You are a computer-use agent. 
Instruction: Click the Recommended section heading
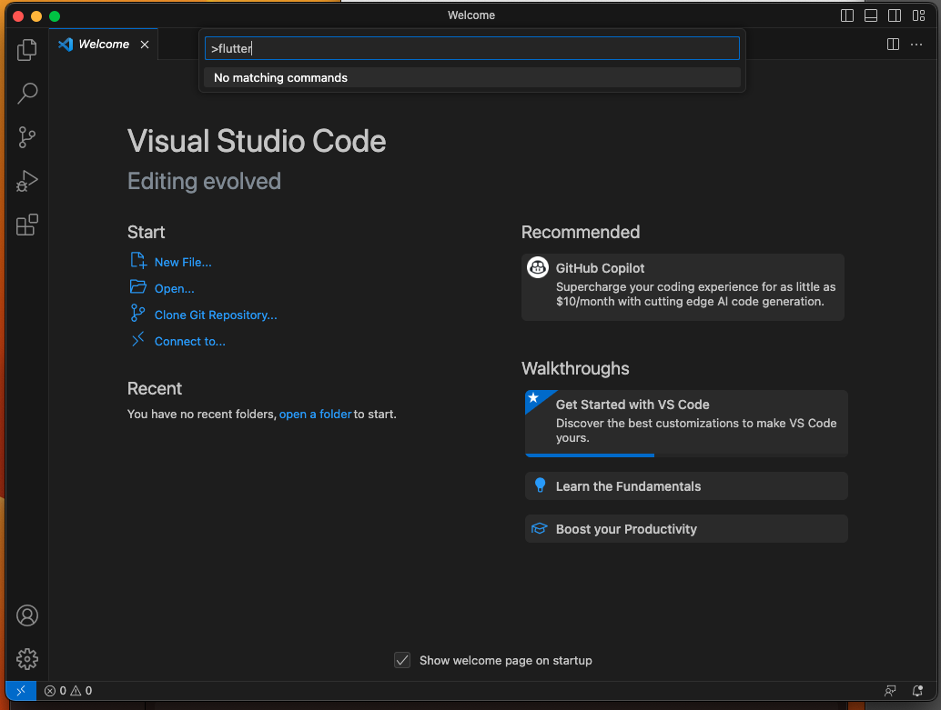pyautogui.click(x=581, y=232)
